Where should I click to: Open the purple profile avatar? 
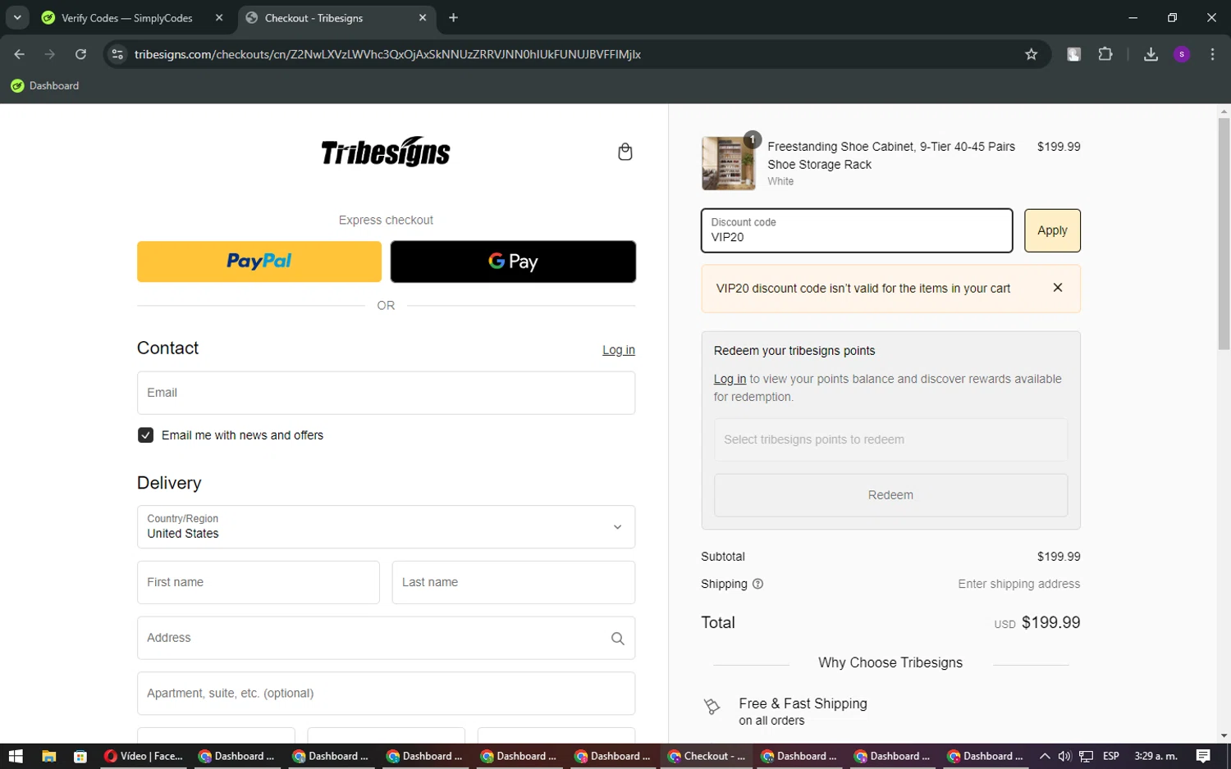pyautogui.click(x=1182, y=54)
